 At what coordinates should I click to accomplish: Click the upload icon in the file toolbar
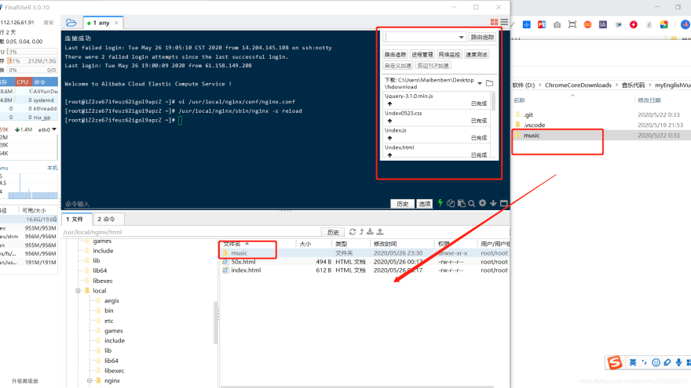380,232
